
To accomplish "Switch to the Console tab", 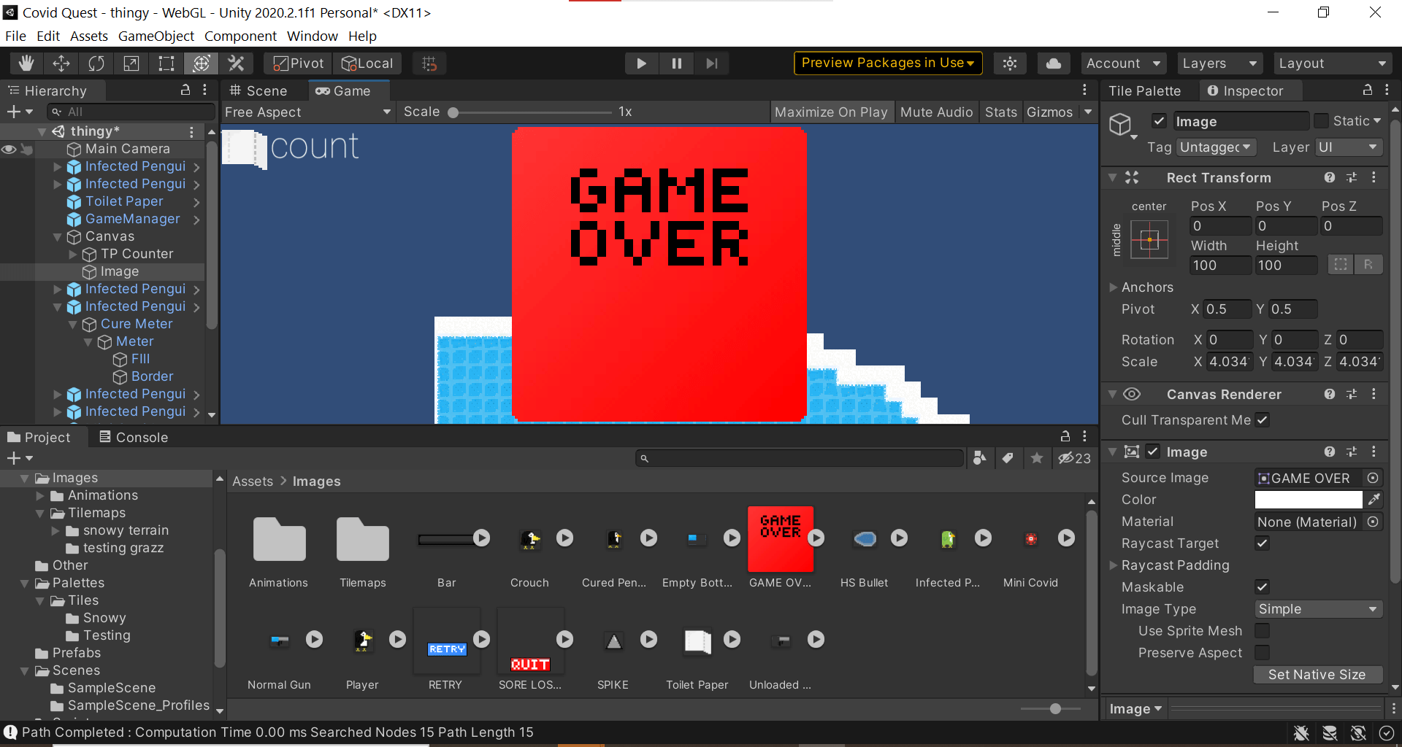I will pos(134,437).
